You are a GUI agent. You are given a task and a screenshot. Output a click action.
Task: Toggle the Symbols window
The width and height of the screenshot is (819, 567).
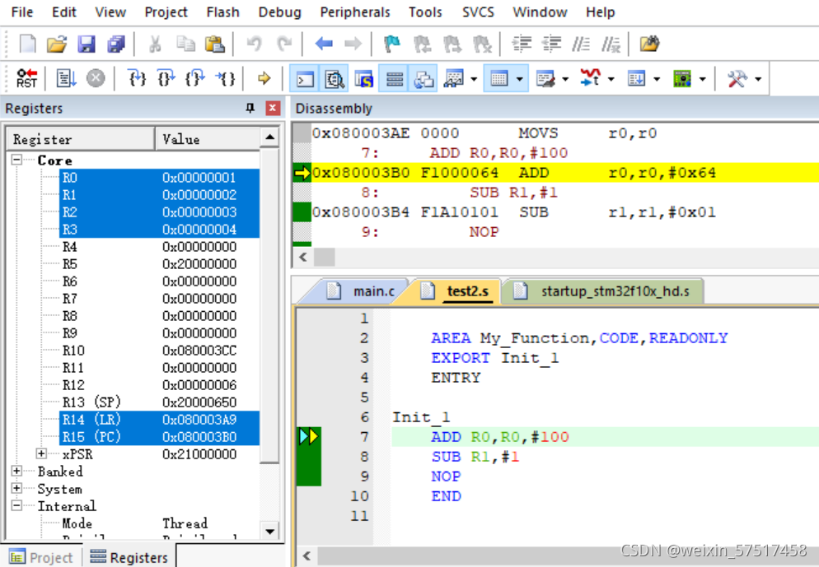[364, 79]
